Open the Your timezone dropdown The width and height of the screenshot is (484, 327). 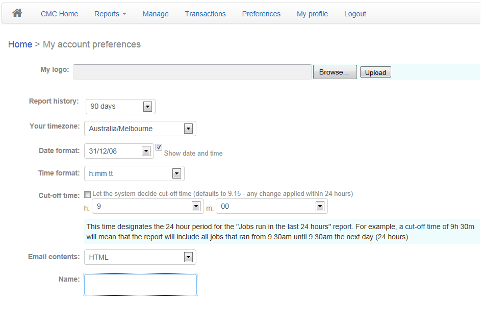(x=140, y=129)
